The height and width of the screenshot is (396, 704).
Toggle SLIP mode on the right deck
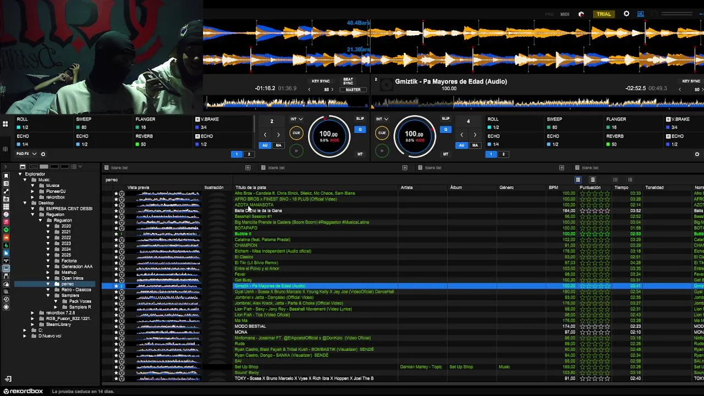446,119
